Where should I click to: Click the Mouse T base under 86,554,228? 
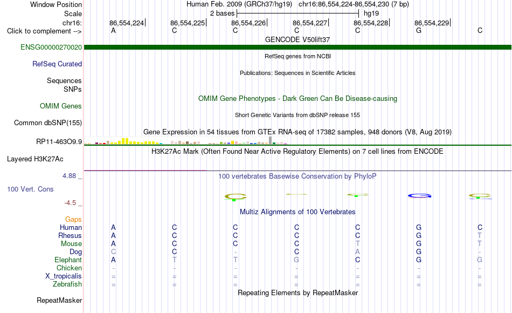point(357,244)
